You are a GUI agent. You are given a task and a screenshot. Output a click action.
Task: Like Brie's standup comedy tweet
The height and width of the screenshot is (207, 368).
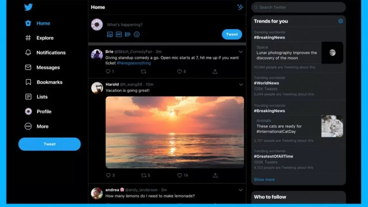click(x=180, y=72)
